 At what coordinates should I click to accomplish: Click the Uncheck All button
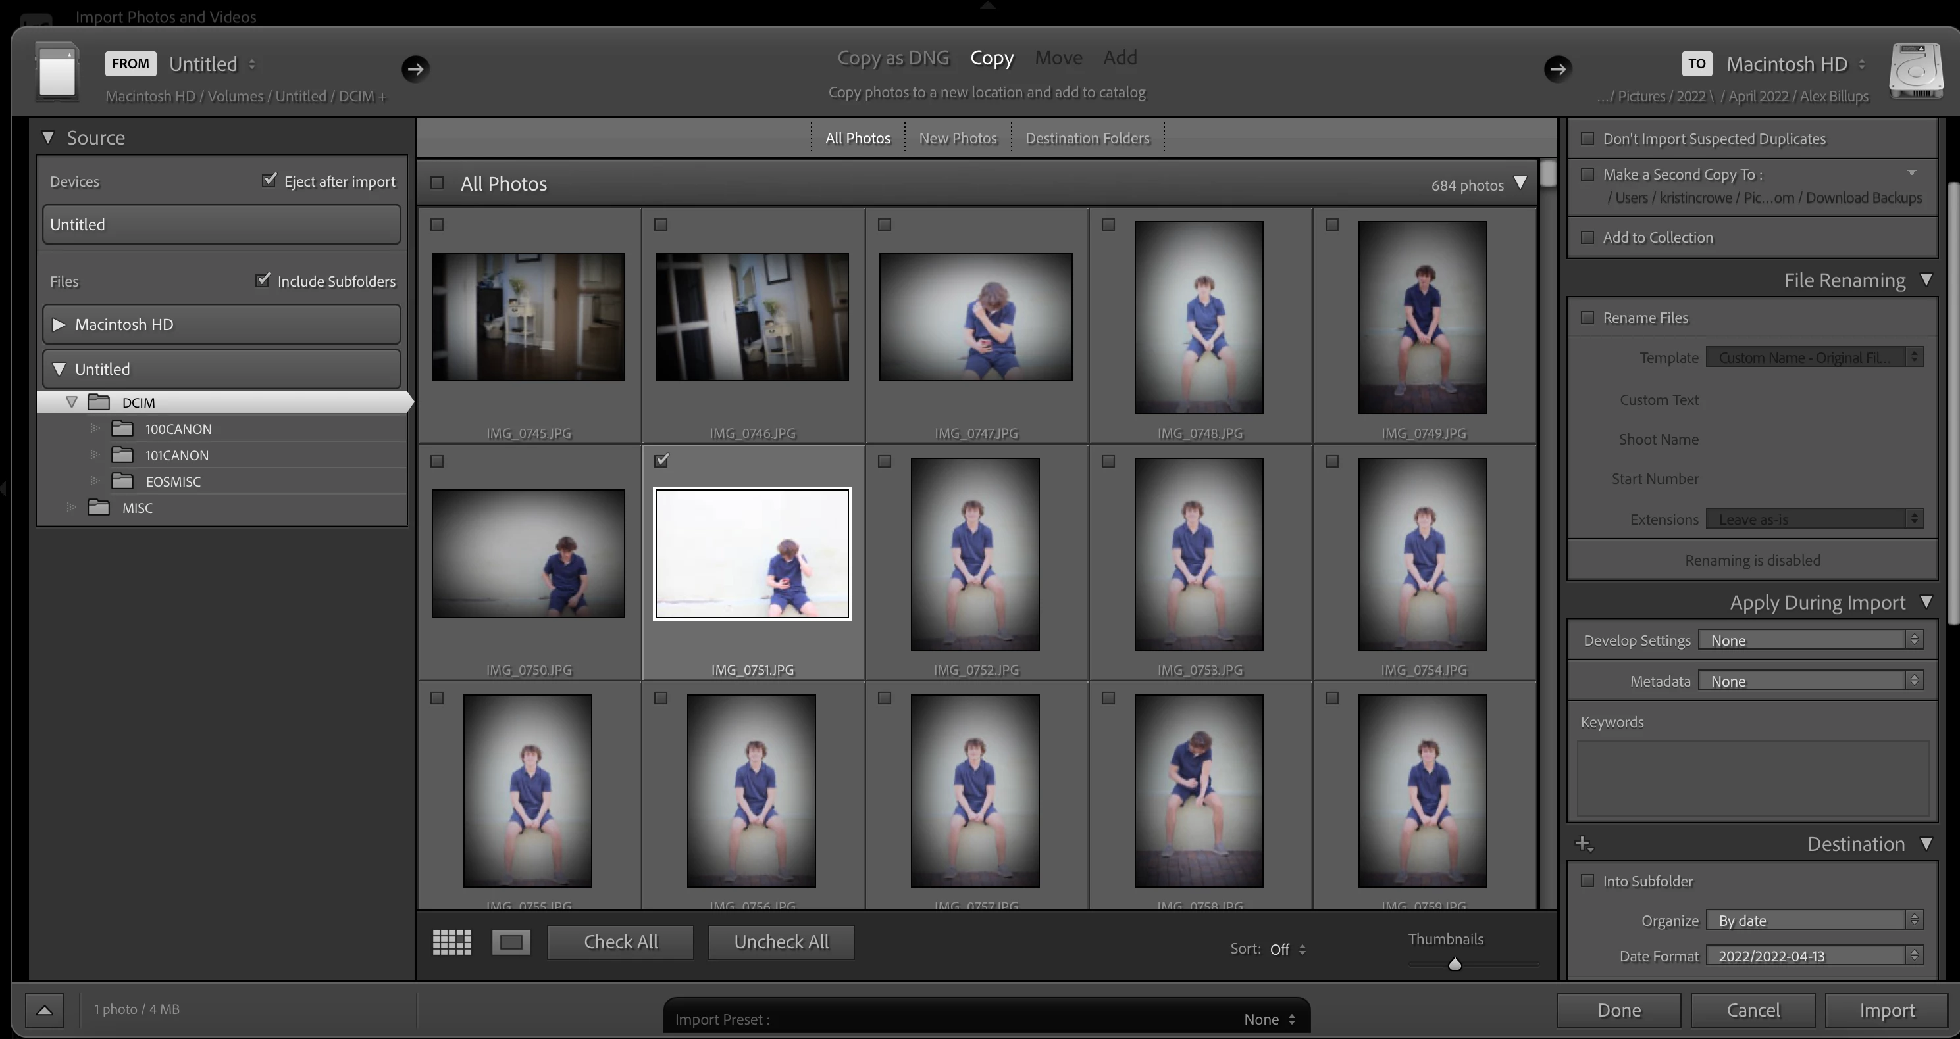tap(781, 942)
